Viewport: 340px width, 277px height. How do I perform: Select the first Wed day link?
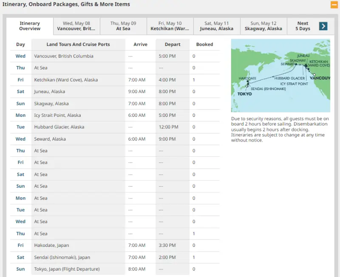coord(20,56)
